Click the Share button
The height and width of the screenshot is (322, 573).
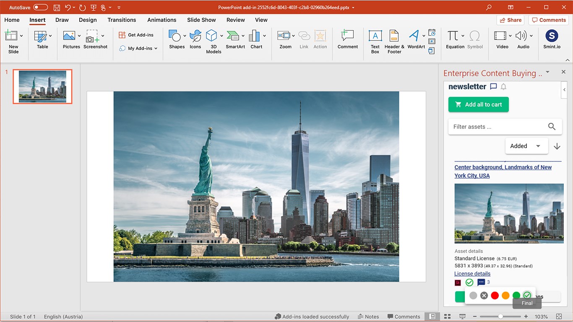[510, 20]
